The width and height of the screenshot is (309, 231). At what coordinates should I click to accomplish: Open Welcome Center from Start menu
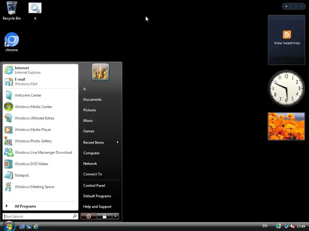point(40,95)
